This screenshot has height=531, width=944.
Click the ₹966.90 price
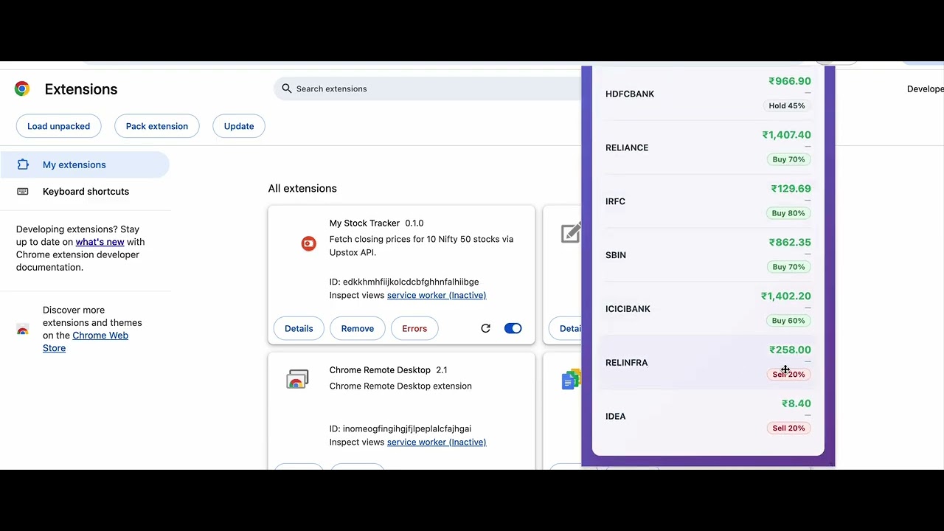(790, 81)
